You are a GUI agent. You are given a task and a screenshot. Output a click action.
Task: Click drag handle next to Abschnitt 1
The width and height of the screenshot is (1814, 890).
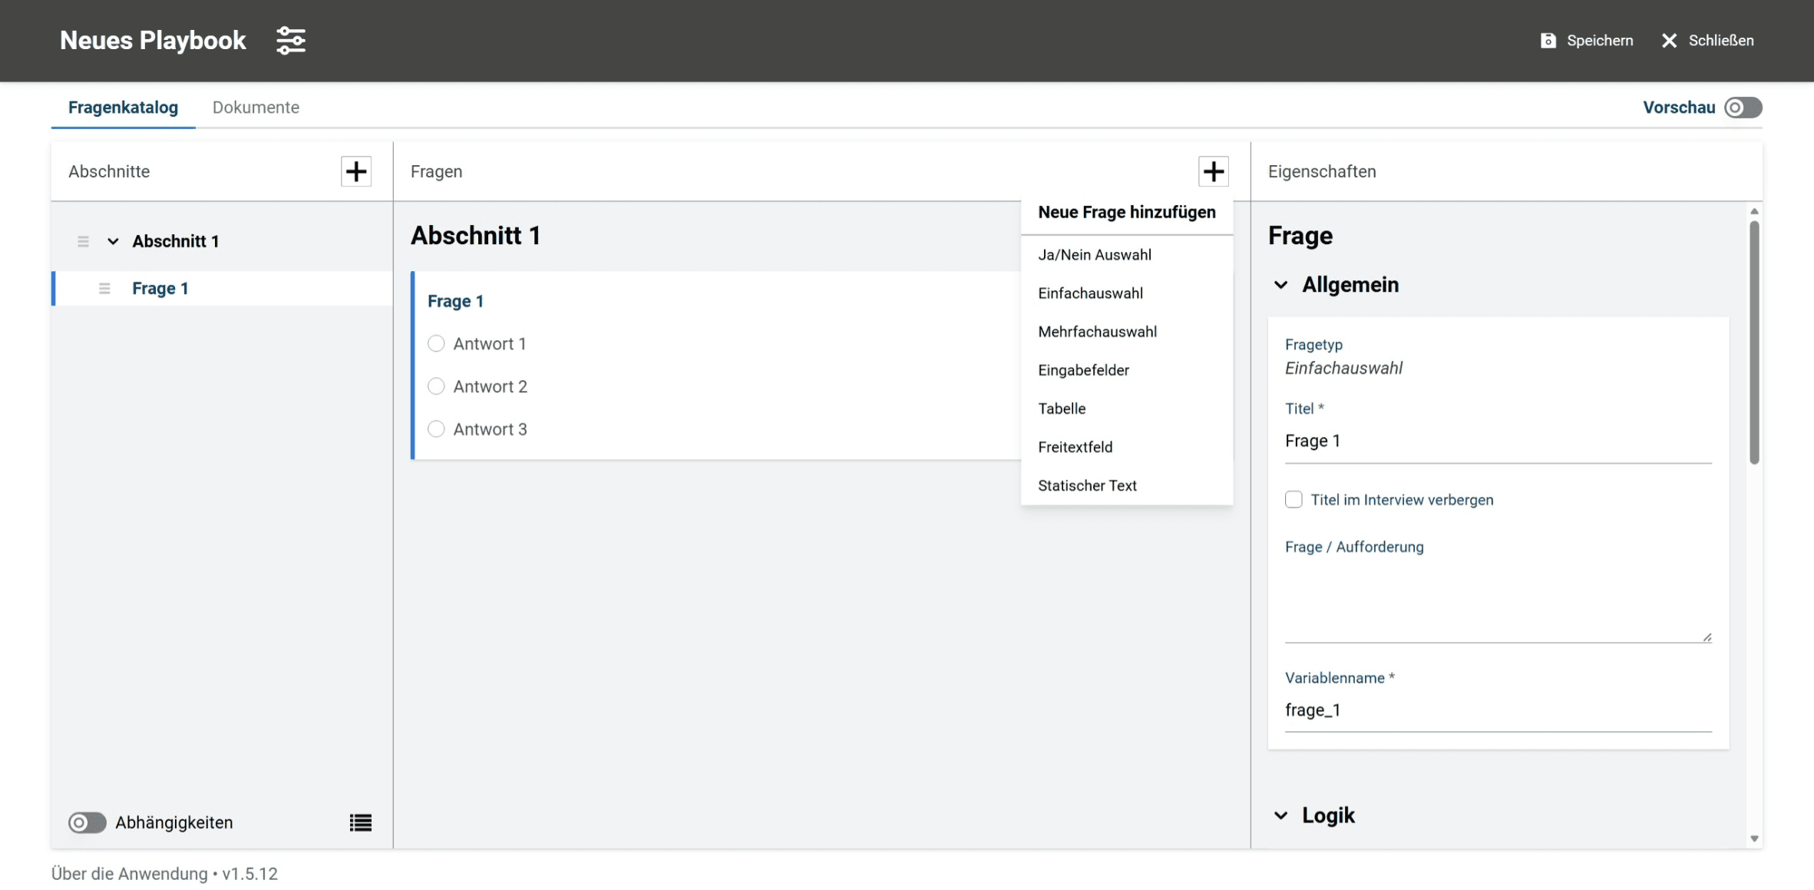83,241
